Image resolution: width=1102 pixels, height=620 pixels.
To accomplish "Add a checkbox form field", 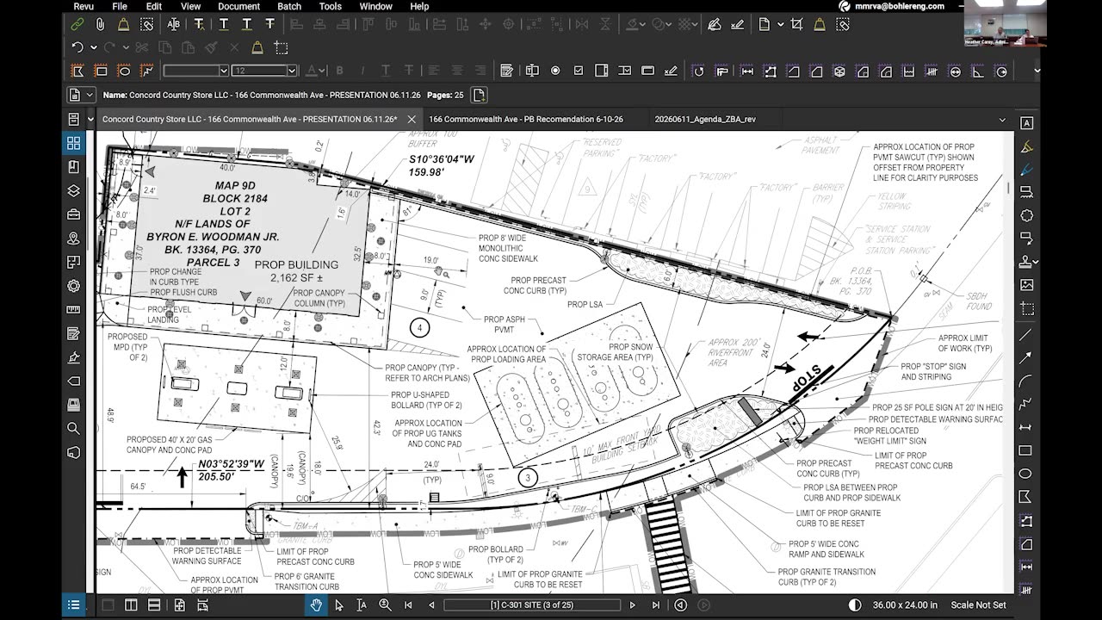I will click(579, 71).
